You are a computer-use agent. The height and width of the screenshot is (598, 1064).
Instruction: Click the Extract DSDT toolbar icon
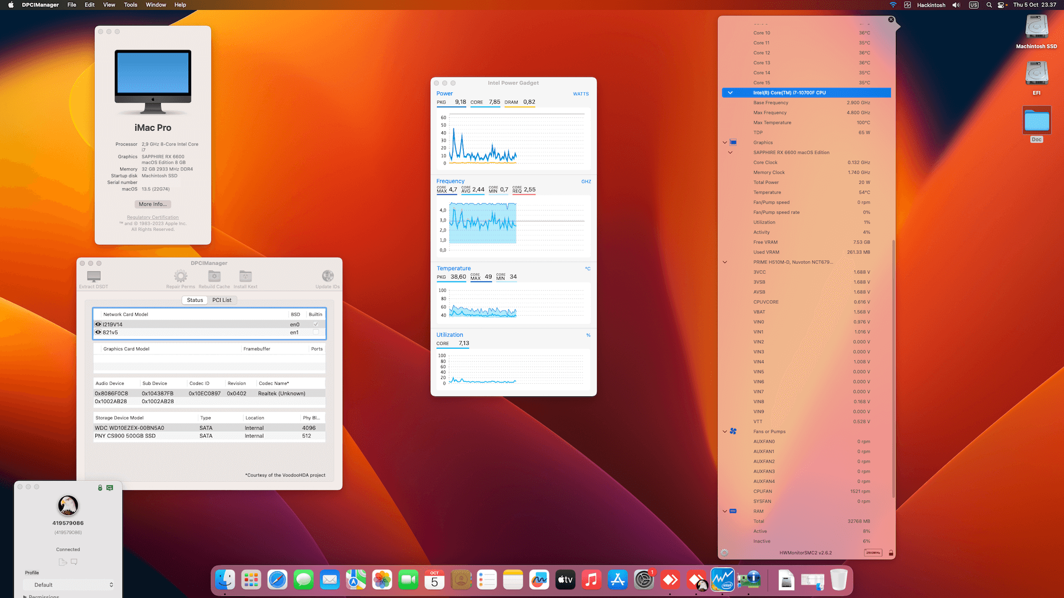coord(94,276)
